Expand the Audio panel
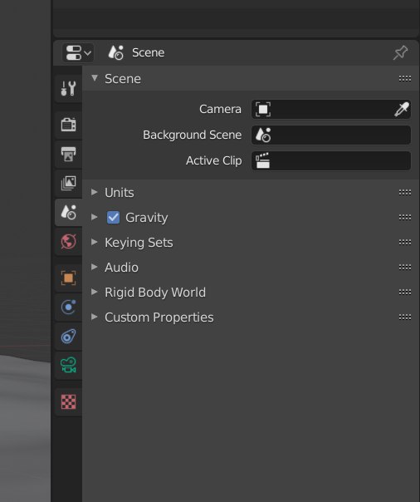Screen dimensions: 420x502 click(95, 267)
